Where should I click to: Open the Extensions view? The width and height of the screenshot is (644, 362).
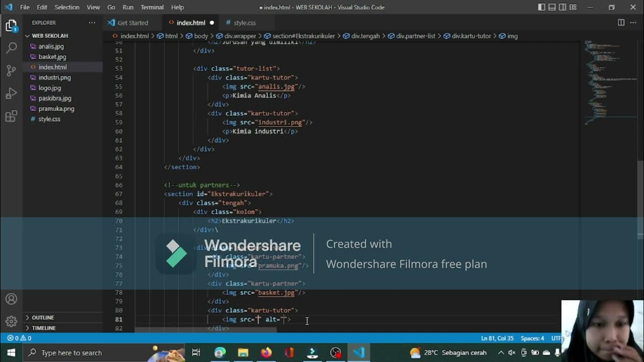[x=11, y=117]
